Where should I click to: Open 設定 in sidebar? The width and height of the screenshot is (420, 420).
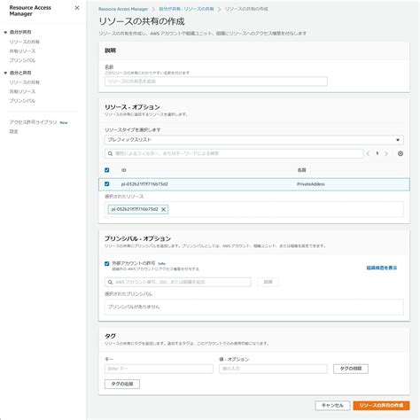coord(13,131)
